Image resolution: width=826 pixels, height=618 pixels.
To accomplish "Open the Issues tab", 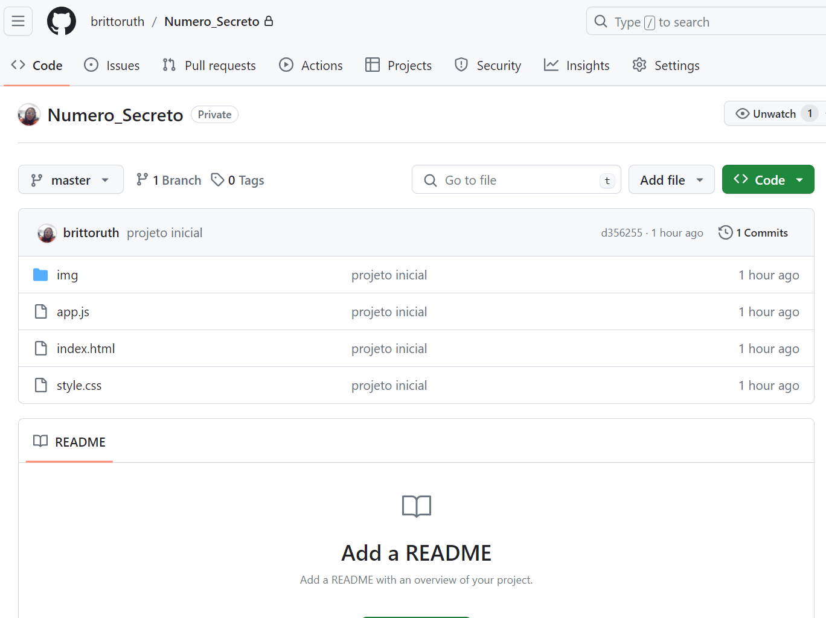I will click(112, 65).
